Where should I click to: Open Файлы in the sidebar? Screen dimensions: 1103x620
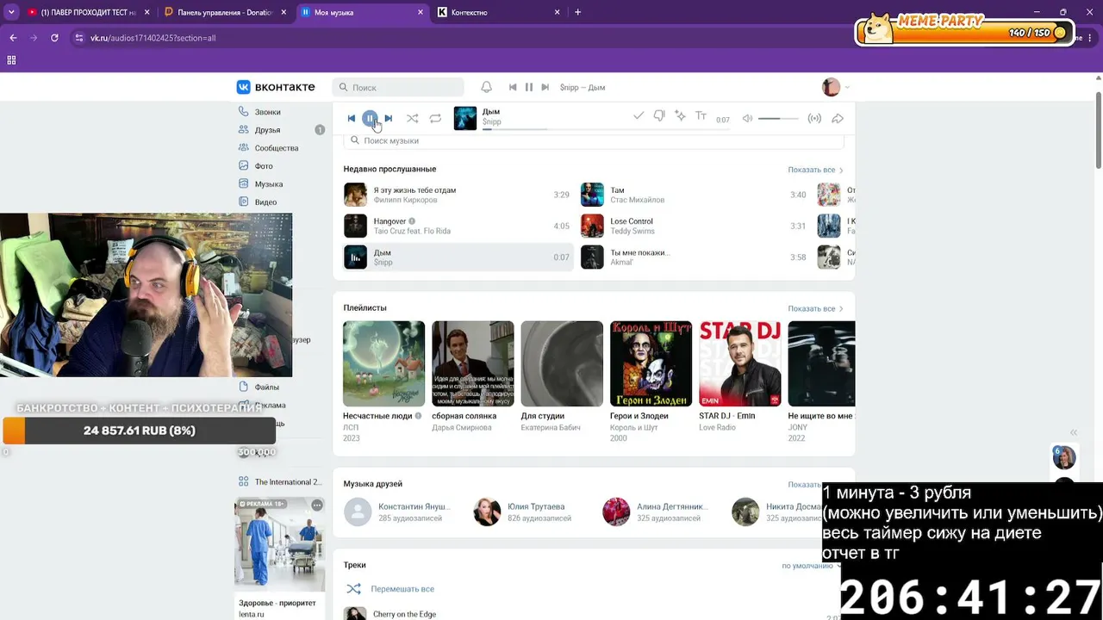click(x=266, y=387)
